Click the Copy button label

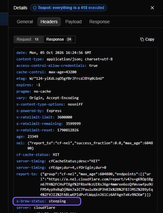coord(150,39)
